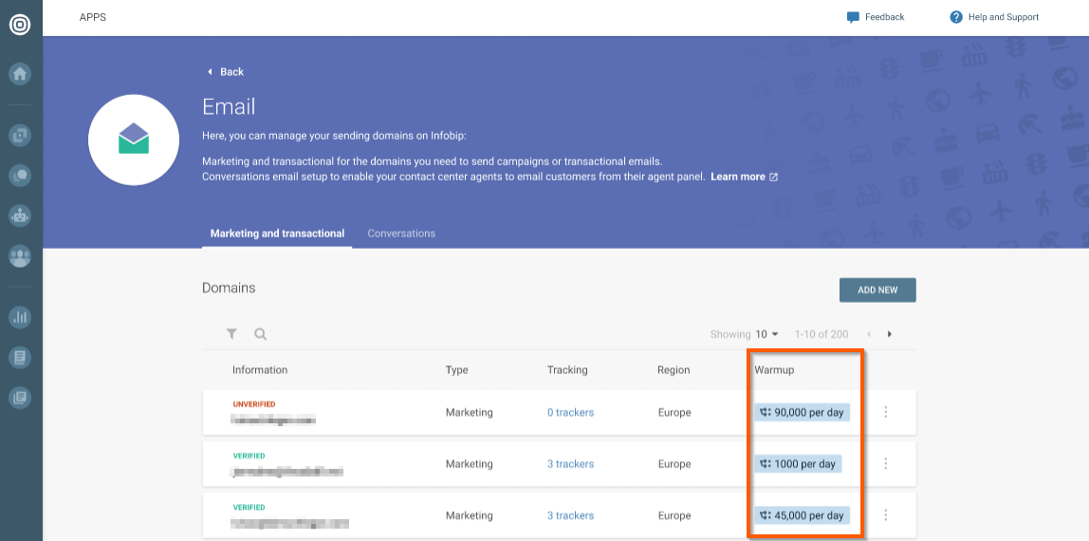Image resolution: width=1089 pixels, height=541 pixels.
Task: Open the three-dot menu for the 1000 per day row
Action: (886, 464)
